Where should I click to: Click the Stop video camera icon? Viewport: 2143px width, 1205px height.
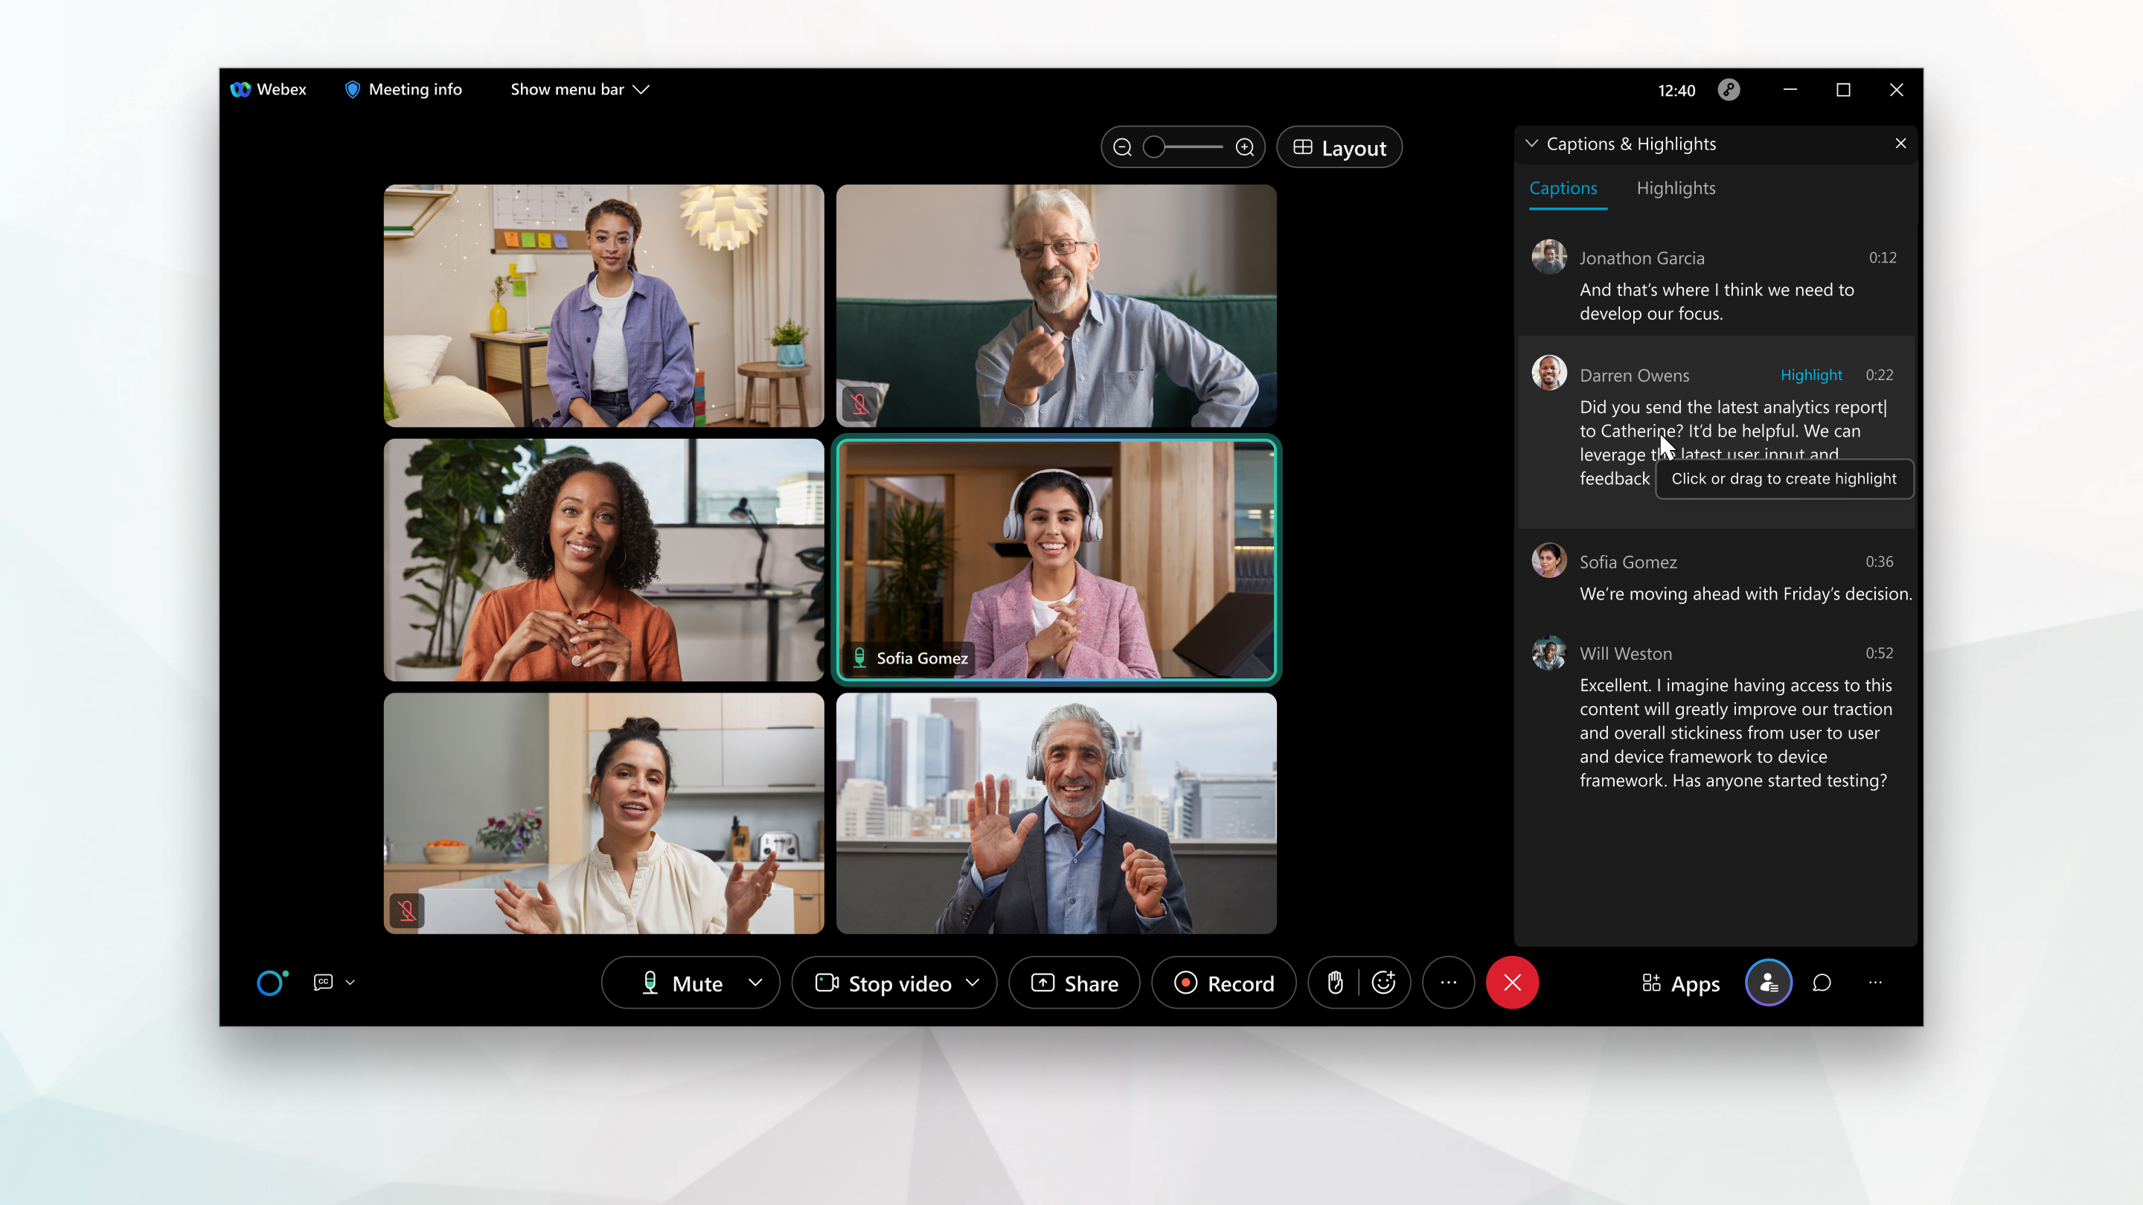[827, 983]
